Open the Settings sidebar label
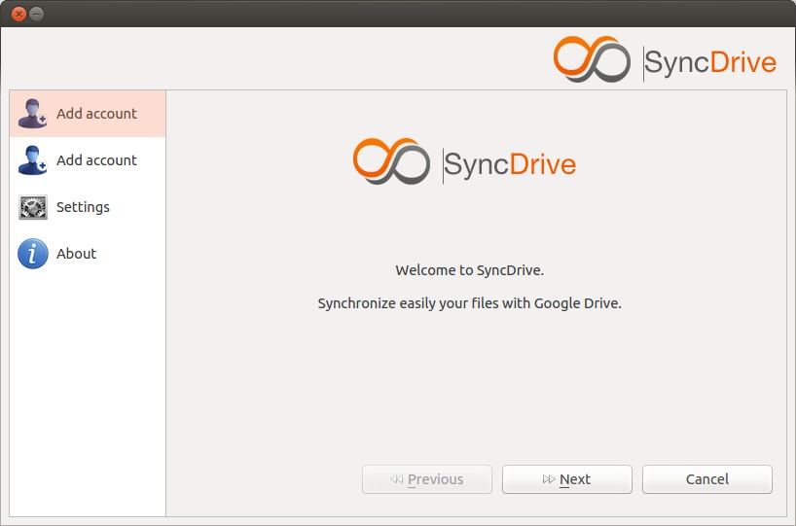 point(83,207)
